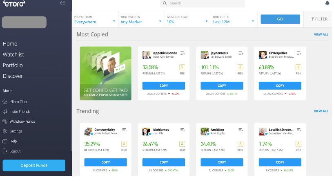Open the Get Copied Get Paid banner
This screenshot has height=182, width=334.
[x=106, y=73]
